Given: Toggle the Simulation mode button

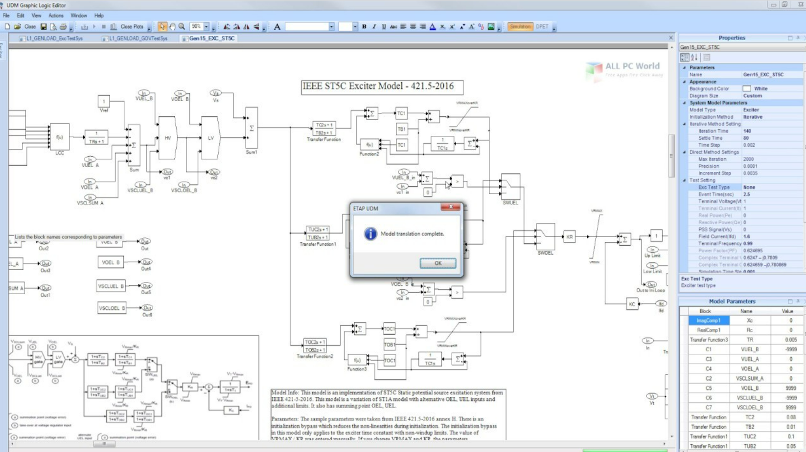Looking at the screenshot, I should point(520,27).
